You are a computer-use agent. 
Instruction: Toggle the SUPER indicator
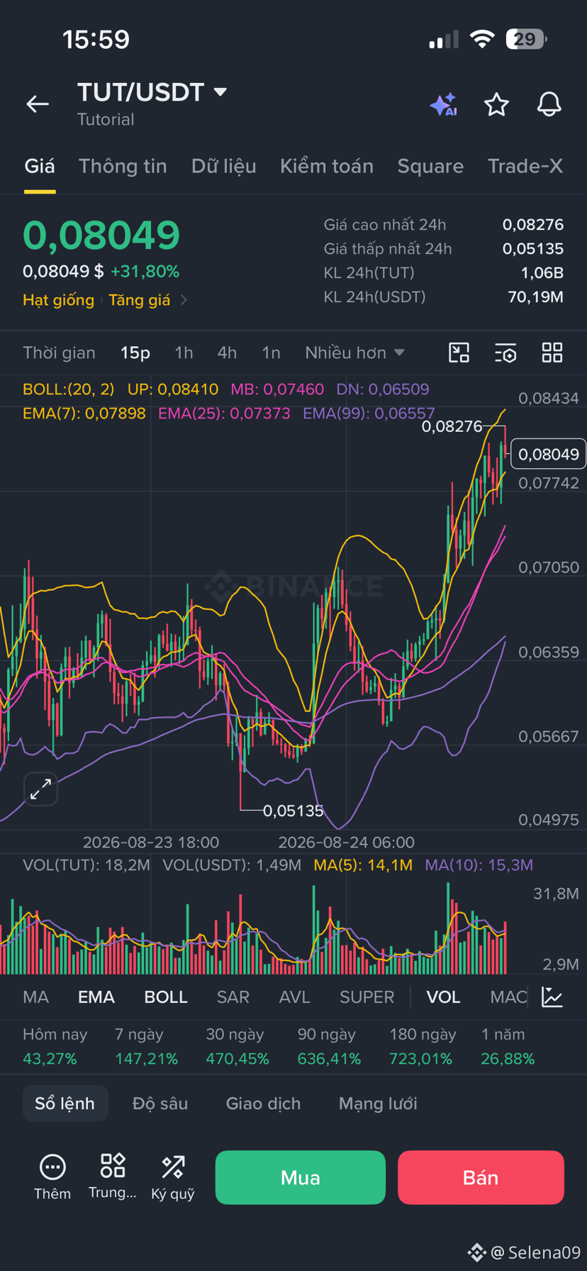click(367, 997)
